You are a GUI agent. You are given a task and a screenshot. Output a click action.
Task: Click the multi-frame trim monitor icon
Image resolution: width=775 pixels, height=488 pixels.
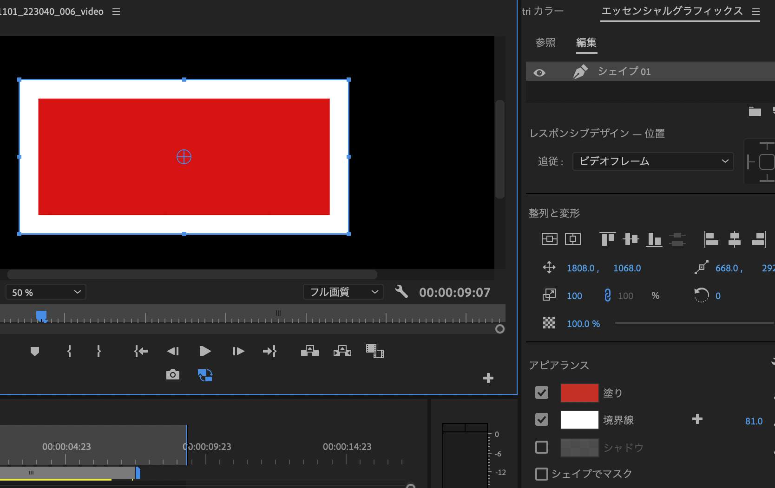[375, 351]
